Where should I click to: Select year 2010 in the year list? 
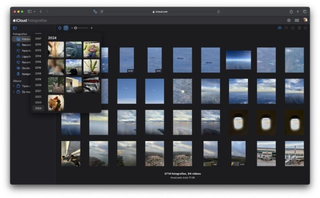pyautogui.click(x=38, y=44)
